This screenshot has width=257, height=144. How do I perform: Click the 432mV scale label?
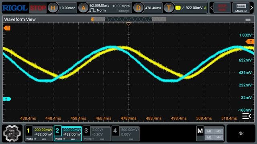[x=245, y=72]
